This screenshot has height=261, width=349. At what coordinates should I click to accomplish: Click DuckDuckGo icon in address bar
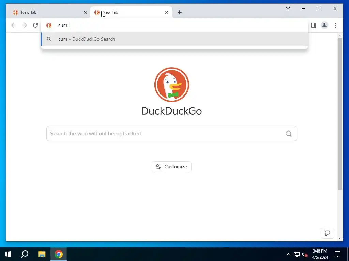(49, 25)
